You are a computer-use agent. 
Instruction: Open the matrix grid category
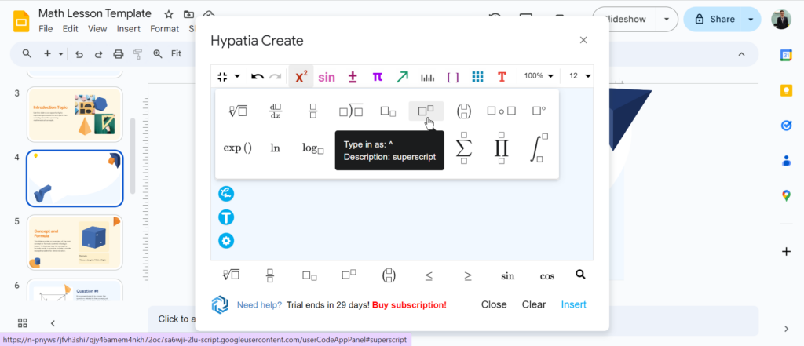point(477,76)
